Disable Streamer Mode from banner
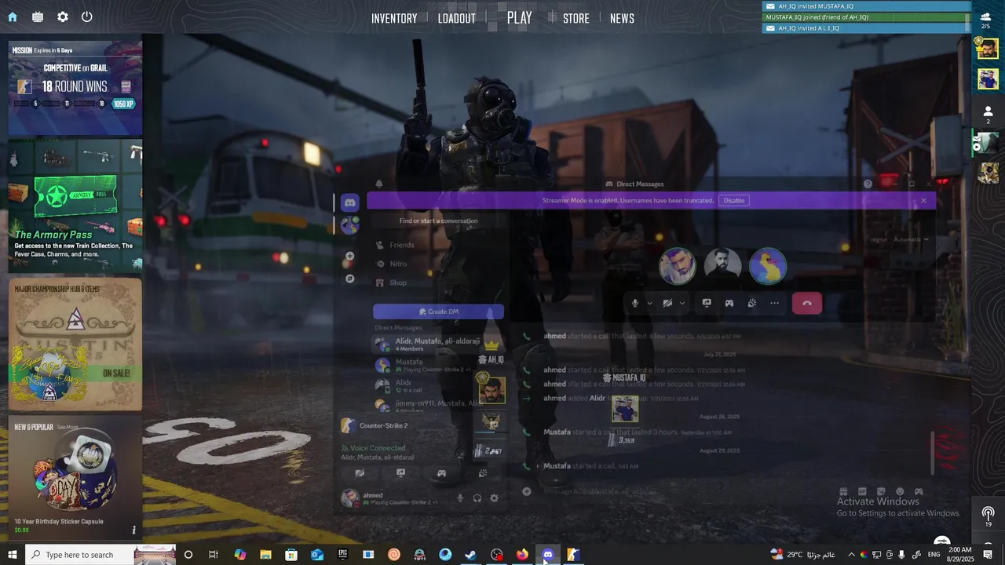 click(734, 200)
